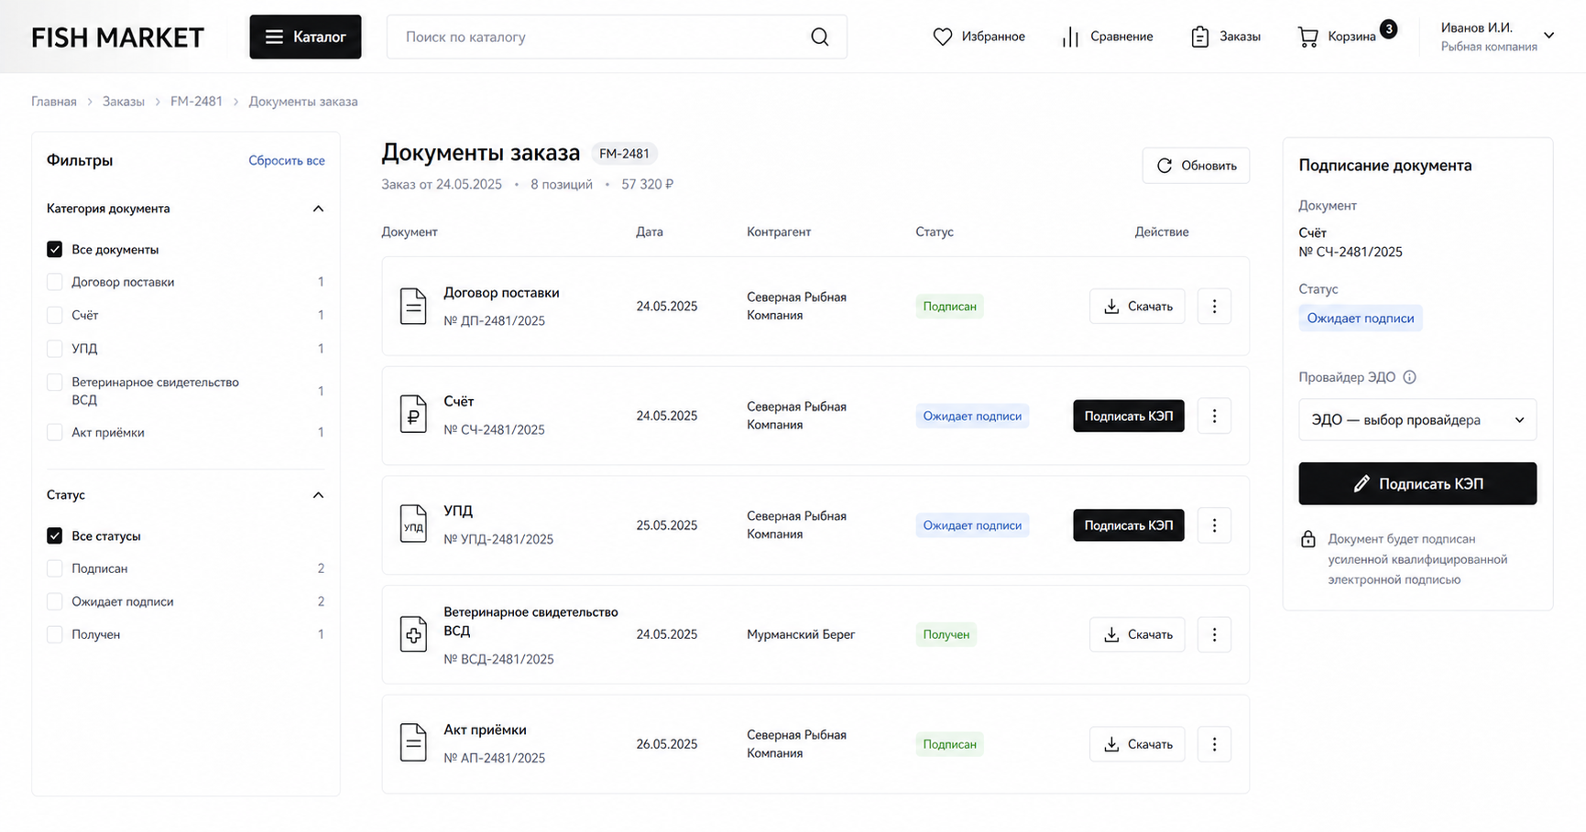The width and height of the screenshot is (1586, 832).
Task: Click the Контрагент column header
Action: coord(779,232)
